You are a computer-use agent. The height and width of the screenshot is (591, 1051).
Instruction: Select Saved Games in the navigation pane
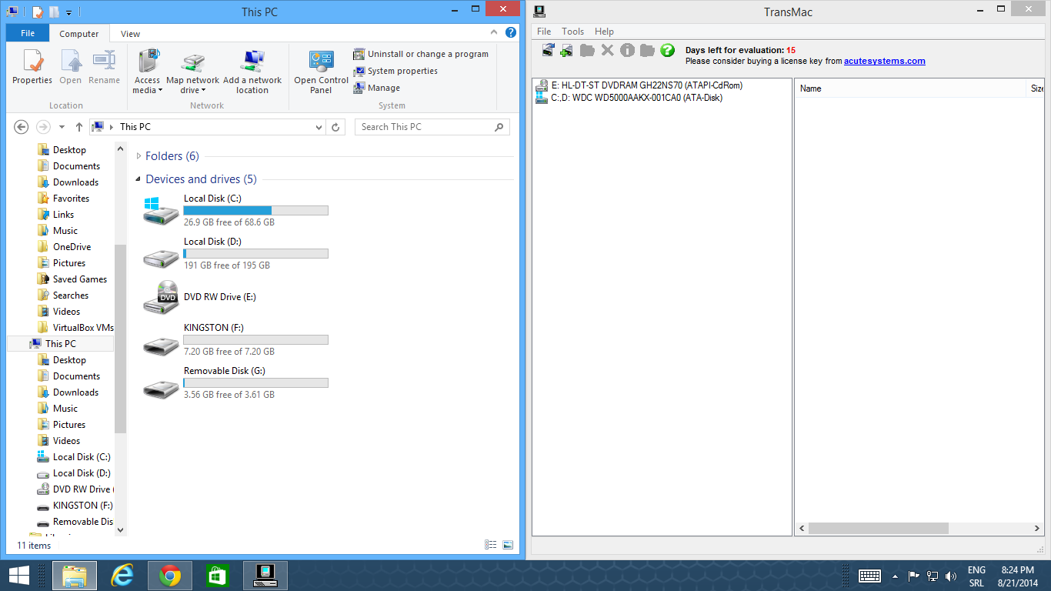click(79, 279)
